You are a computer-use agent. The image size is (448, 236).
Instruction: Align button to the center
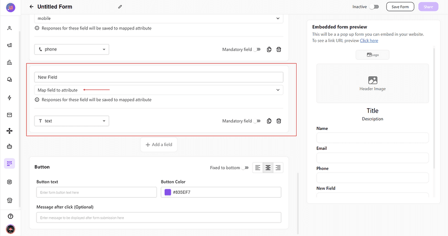[x=268, y=168]
